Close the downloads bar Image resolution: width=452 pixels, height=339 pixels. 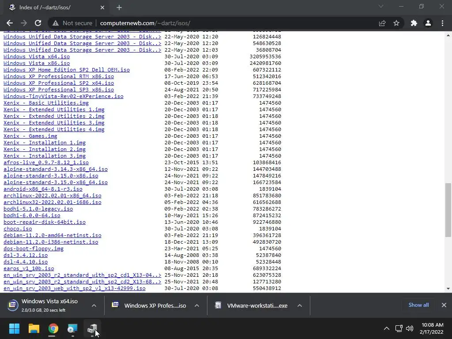coord(444,305)
